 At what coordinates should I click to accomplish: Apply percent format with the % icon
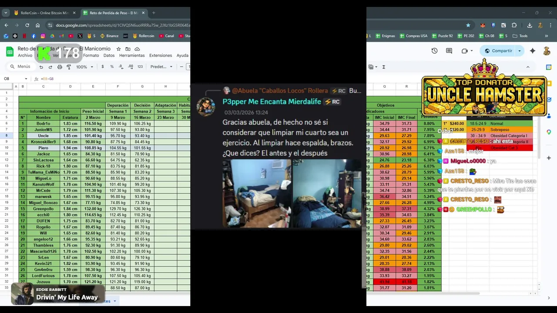[x=112, y=67]
